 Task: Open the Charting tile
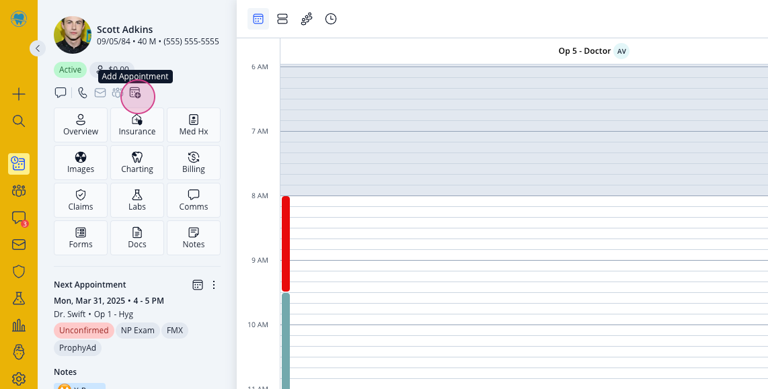pos(137,163)
